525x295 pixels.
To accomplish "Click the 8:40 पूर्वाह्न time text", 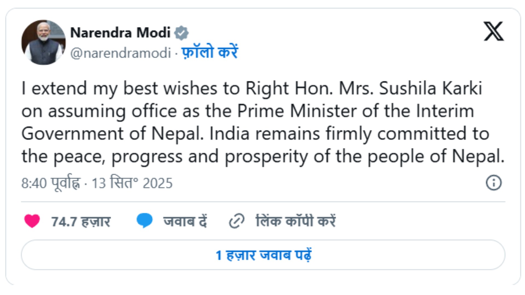I will pyautogui.click(x=51, y=183).
